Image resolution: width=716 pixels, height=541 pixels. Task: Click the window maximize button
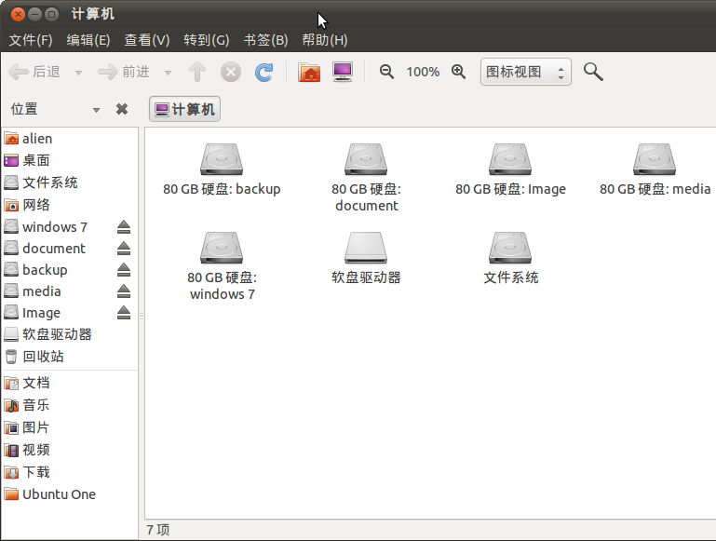click(x=51, y=15)
